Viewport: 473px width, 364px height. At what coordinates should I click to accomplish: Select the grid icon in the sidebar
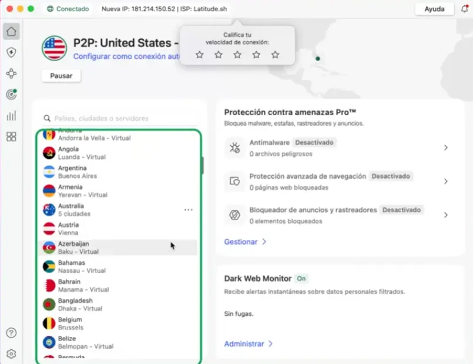(x=11, y=136)
